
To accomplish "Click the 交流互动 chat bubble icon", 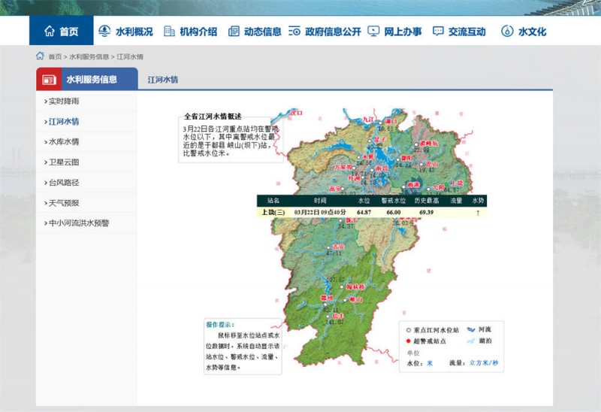I will click(438, 31).
